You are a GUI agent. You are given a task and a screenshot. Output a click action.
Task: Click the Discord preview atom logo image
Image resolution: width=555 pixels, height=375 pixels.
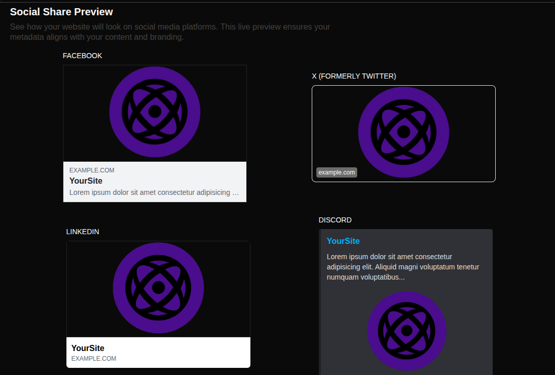[x=407, y=331]
